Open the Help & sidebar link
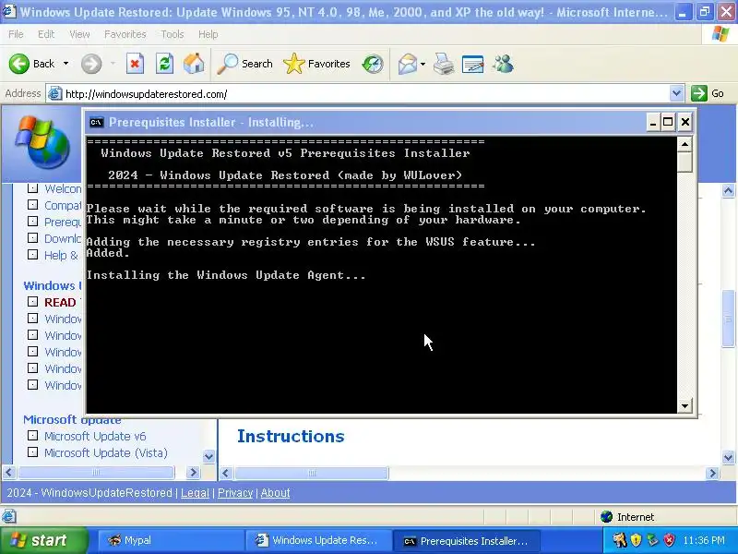The image size is (738, 554). coord(61,256)
